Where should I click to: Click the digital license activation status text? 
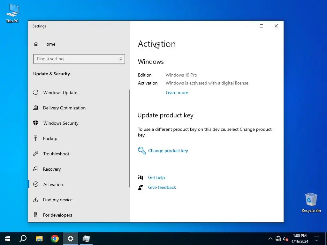(207, 83)
